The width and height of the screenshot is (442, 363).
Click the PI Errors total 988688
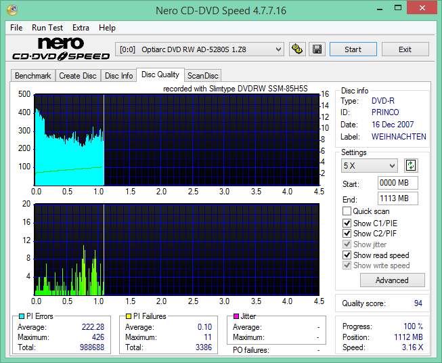pos(92,347)
